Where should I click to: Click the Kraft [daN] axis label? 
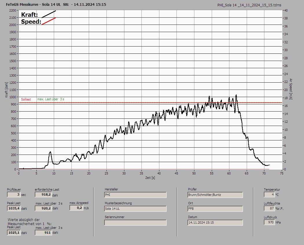[6, 90]
